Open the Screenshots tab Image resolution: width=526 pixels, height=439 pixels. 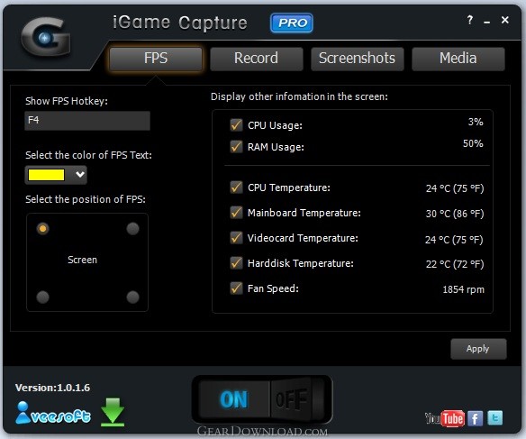[358, 59]
